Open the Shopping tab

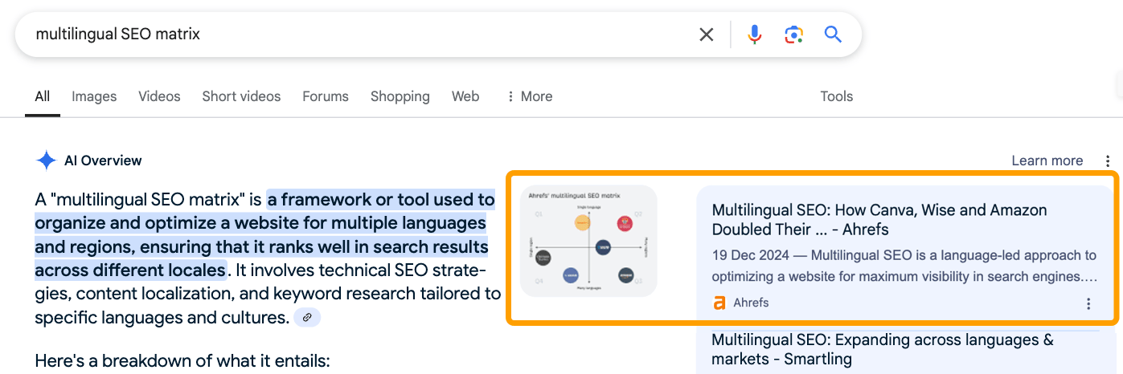pos(400,96)
